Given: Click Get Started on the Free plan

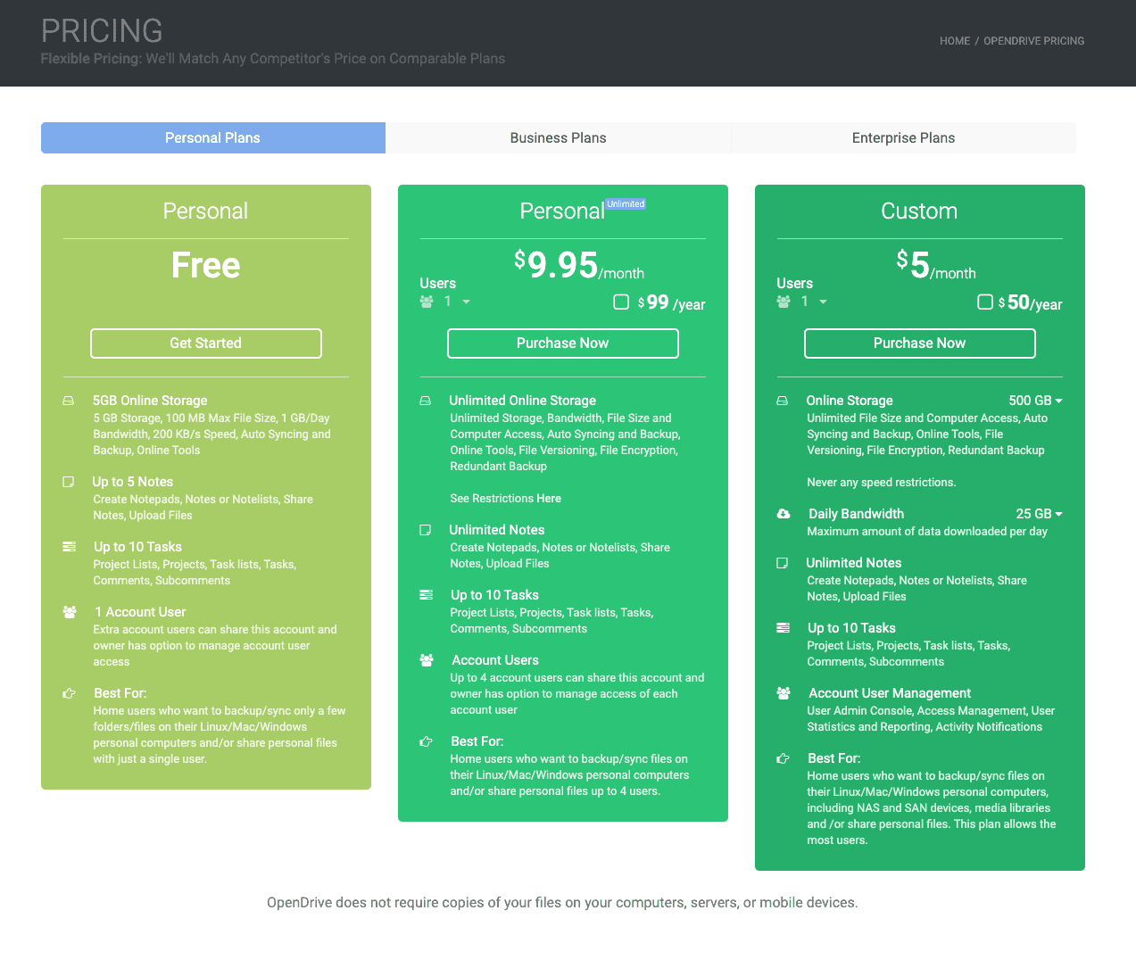Looking at the screenshot, I should point(206,343).
